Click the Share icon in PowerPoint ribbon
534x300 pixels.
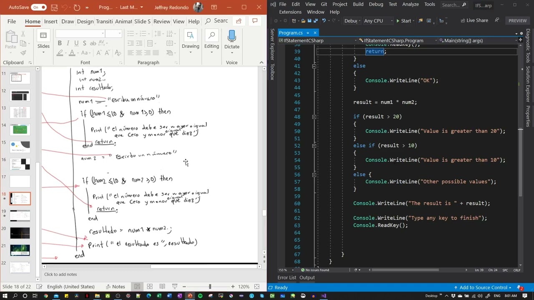tap(239, 21)
